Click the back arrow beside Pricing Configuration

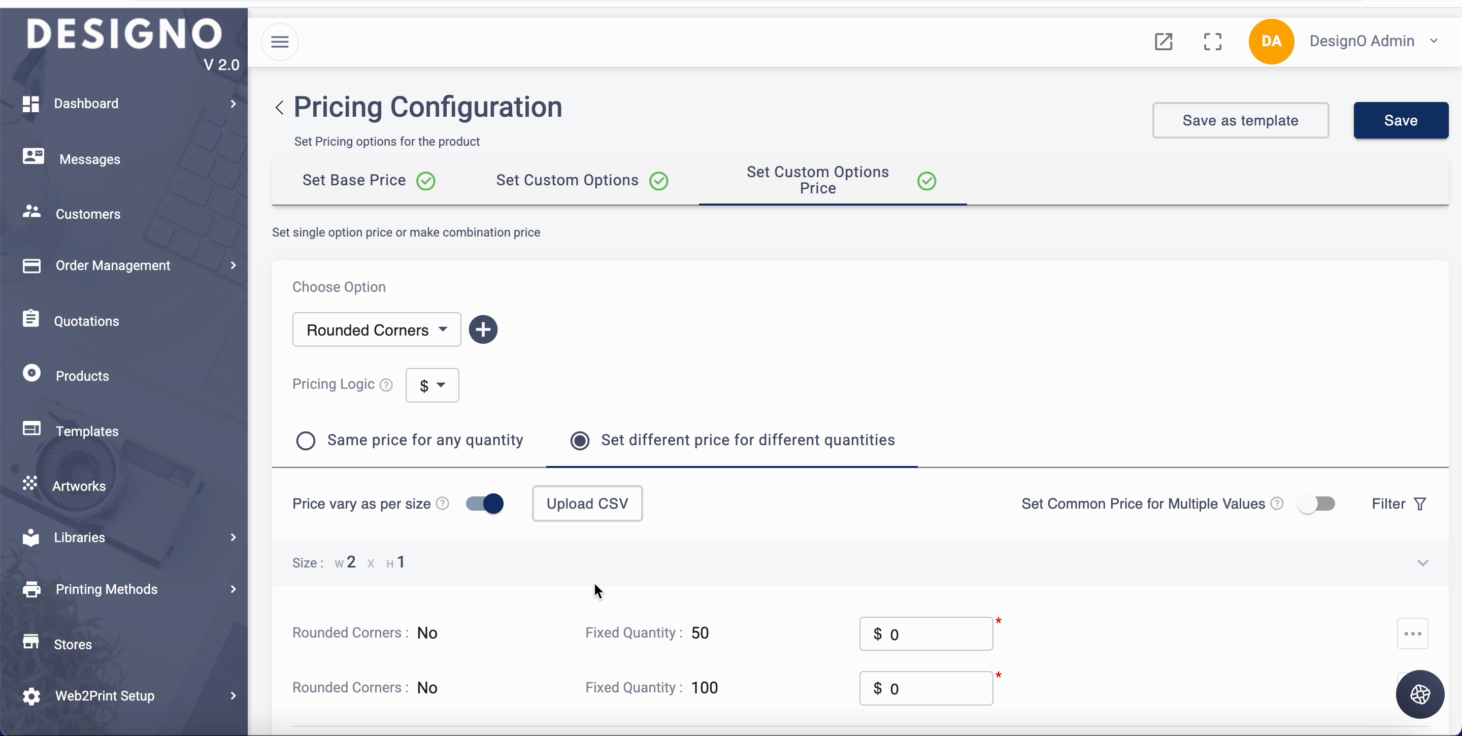click(279, 107)
